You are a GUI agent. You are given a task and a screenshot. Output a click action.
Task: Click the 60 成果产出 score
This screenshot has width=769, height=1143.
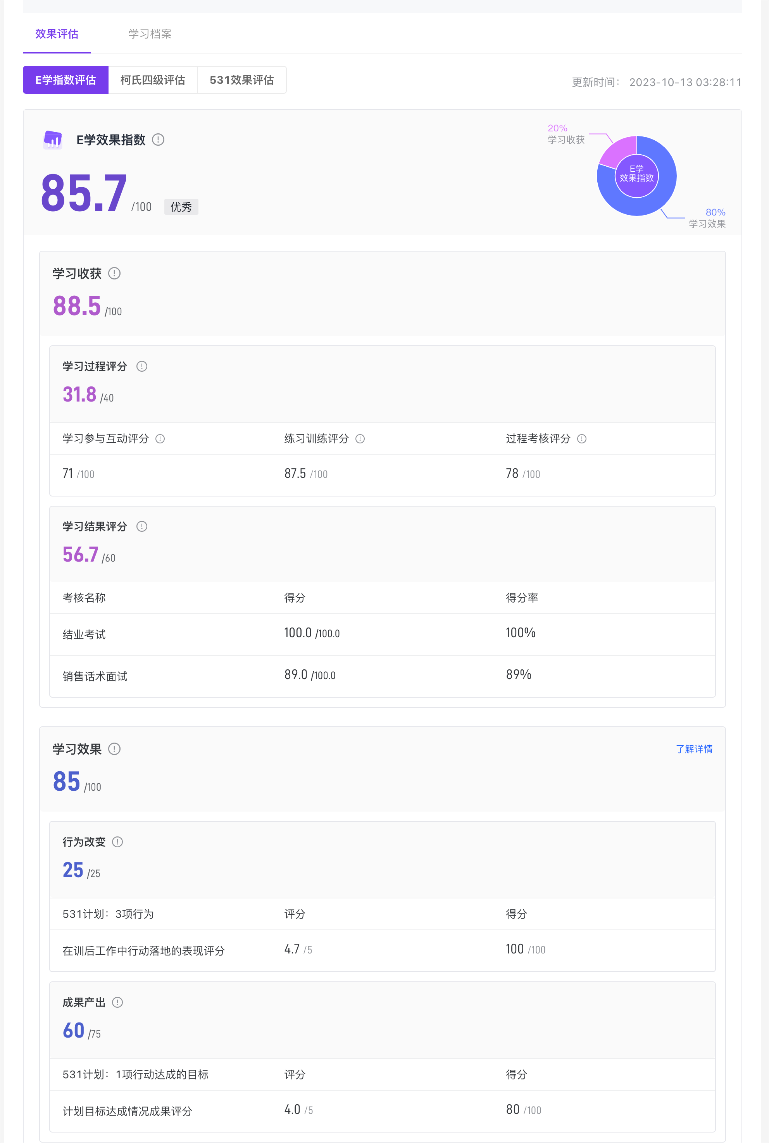pyautogui.click(x=73, y=1031)
